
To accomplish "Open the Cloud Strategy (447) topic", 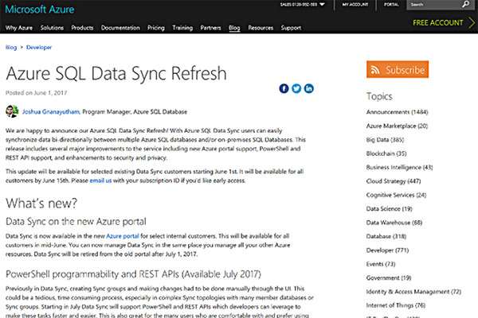I will pos(394,181).
